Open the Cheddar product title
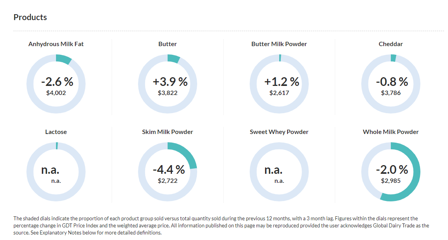448x240 pixels. (391, 44)
